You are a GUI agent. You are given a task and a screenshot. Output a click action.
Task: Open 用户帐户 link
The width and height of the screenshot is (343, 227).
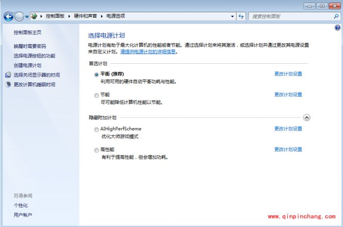point(23,215)
